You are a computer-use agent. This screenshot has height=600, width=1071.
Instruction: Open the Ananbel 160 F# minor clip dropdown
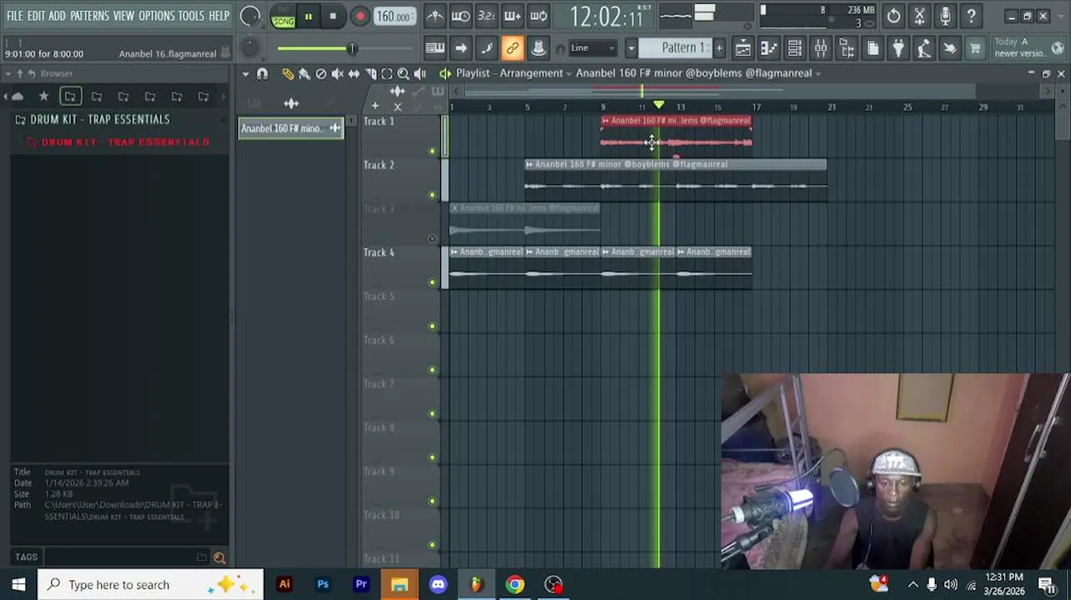coord(818,73)
